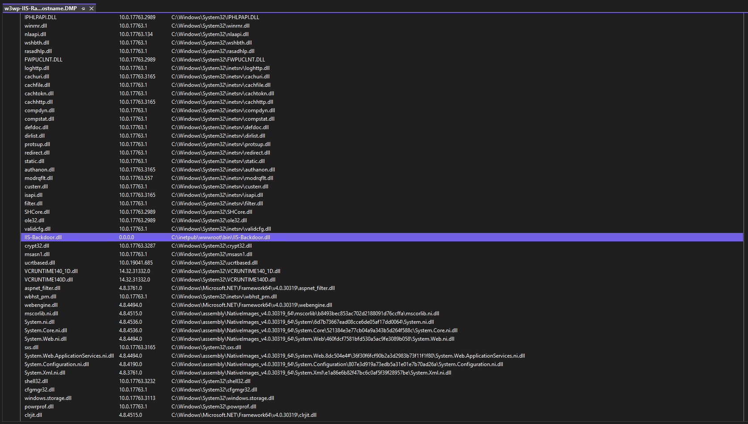Pin the DMP document tab

[83, 8]
